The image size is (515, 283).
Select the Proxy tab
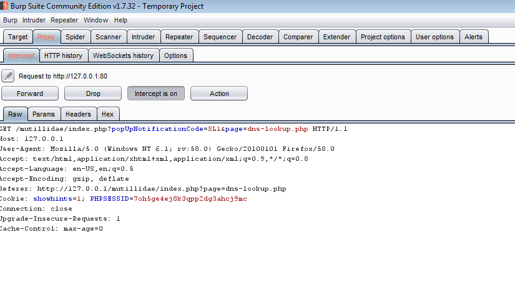(46, 37)
